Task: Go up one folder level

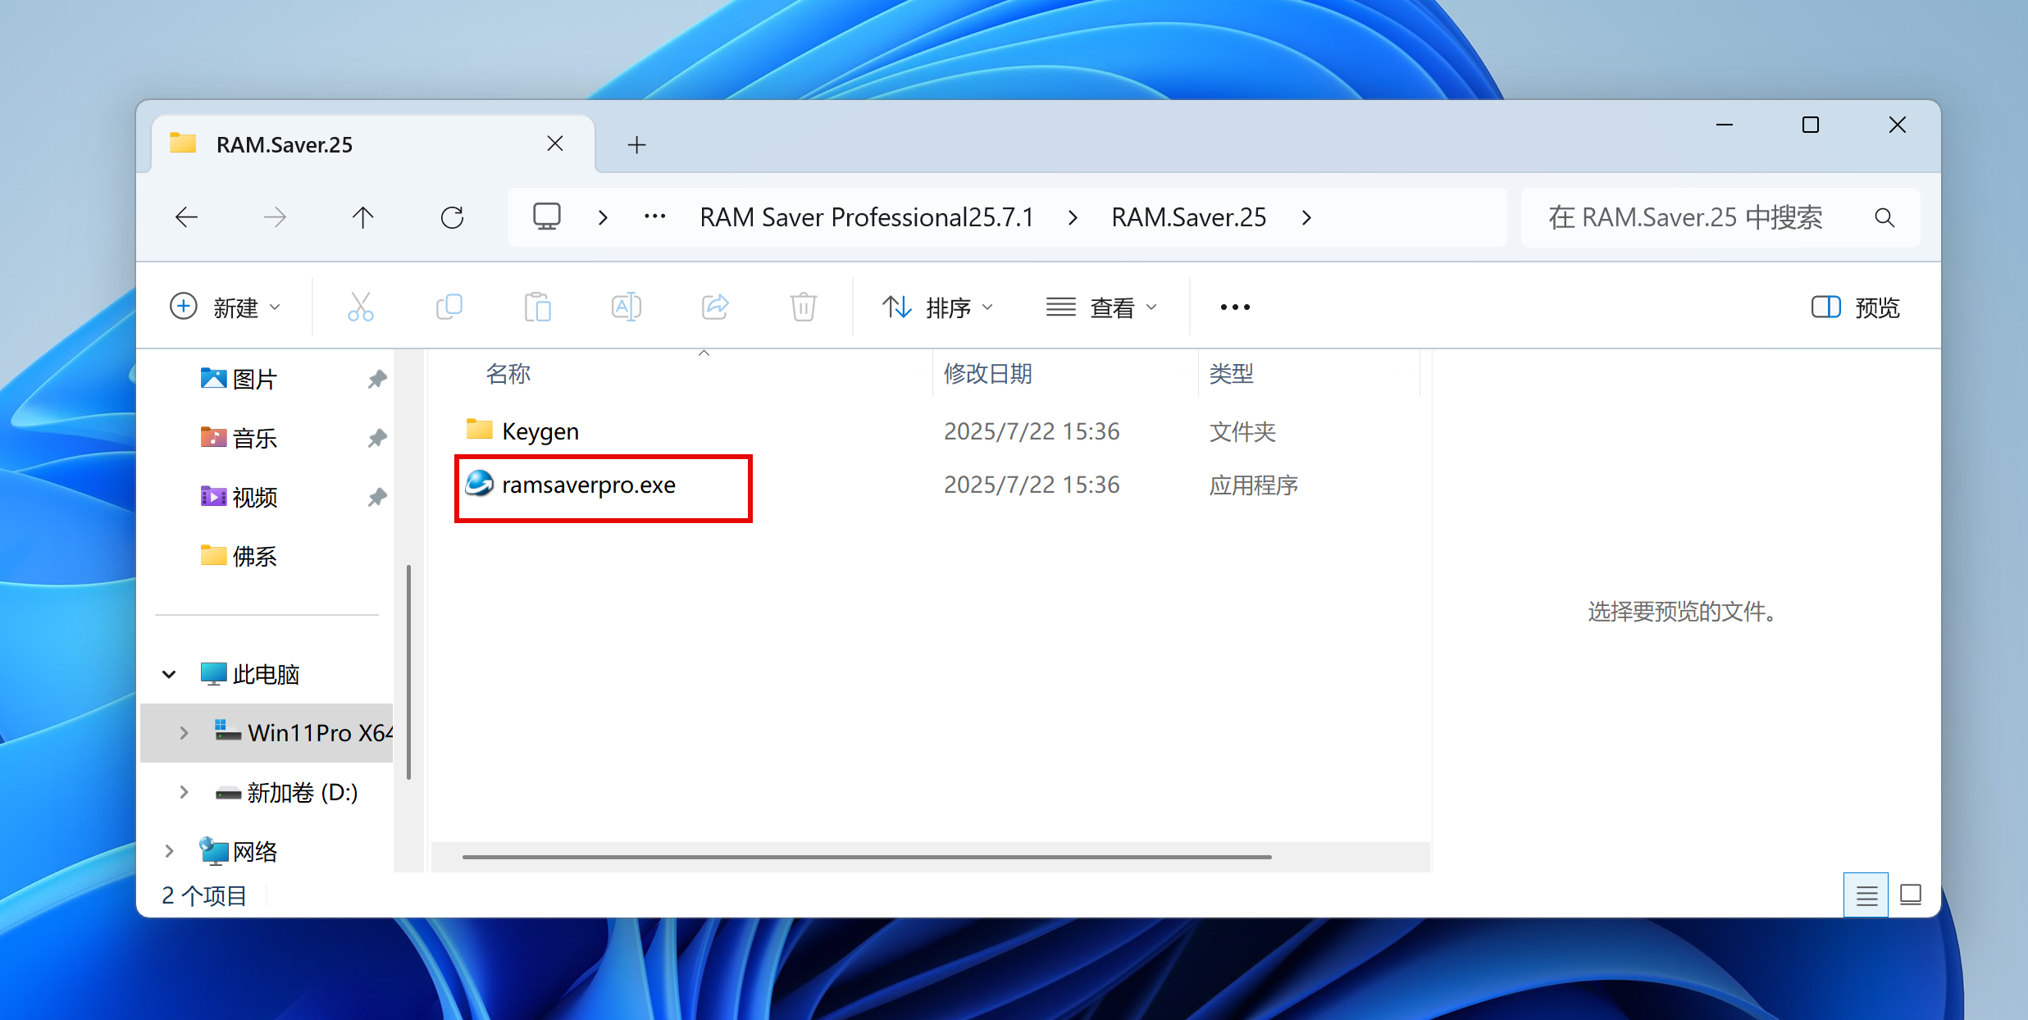Action: pos(362,217)
